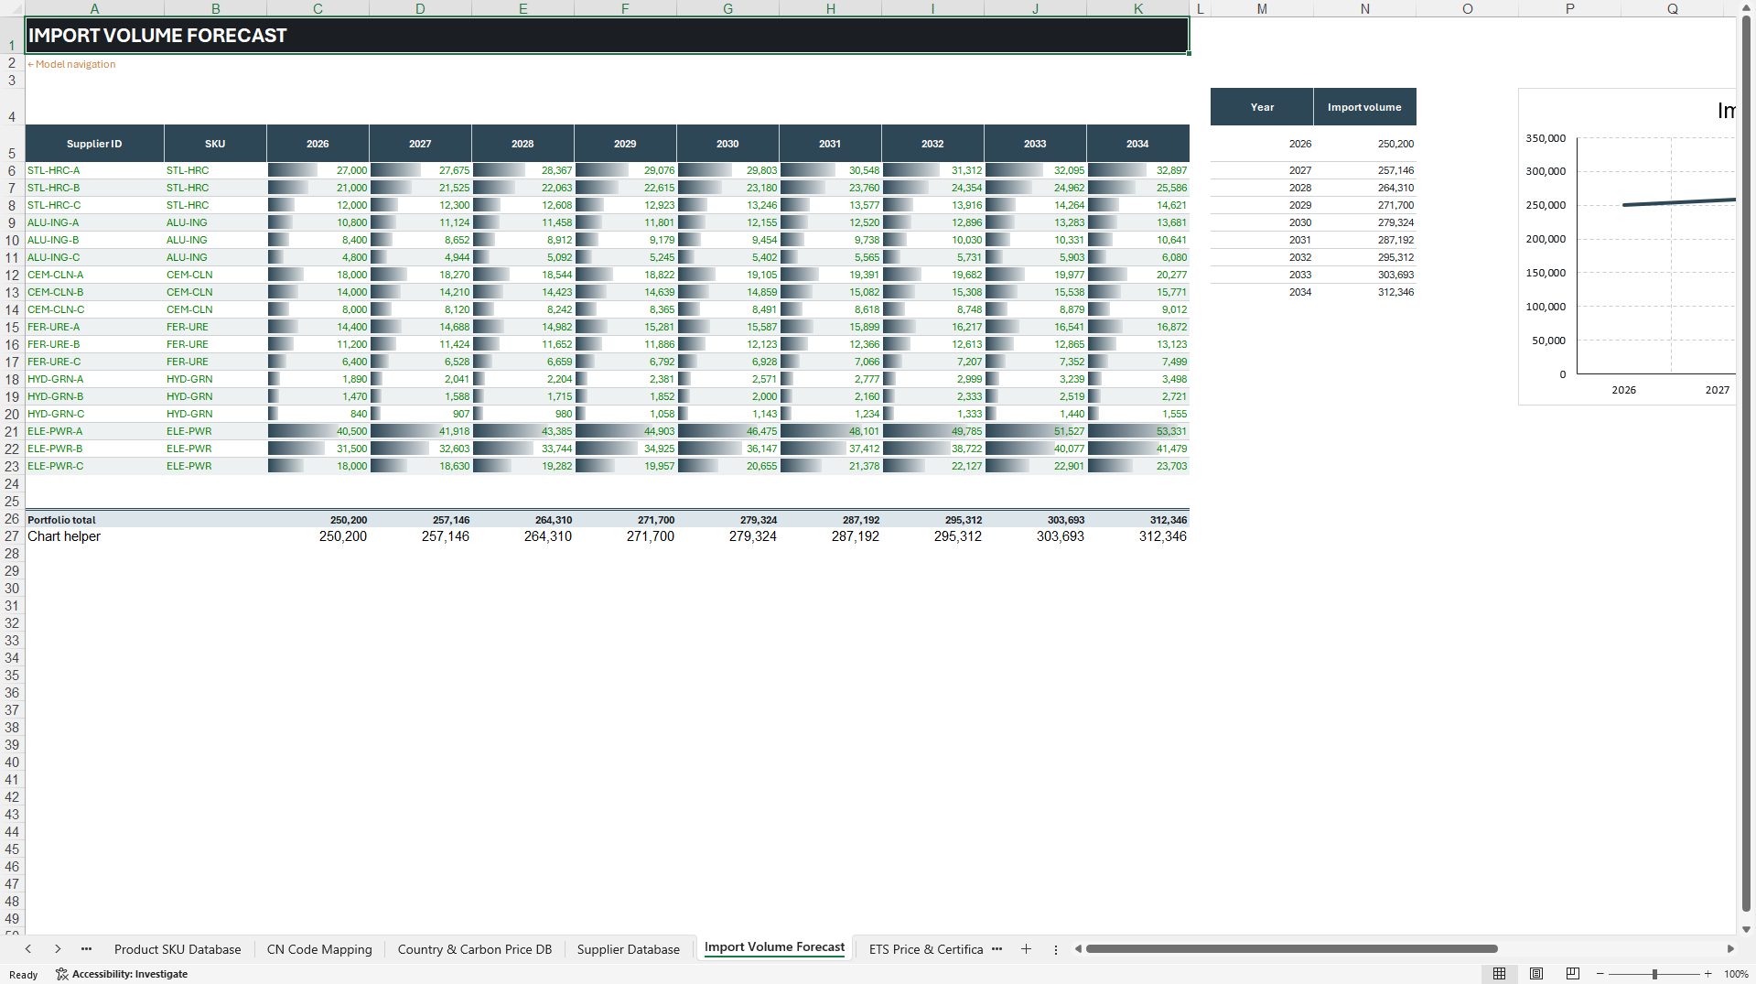Open Product SKU Database sheet
The height and width of the screenshot is (984, 1756).
(178, 949)
